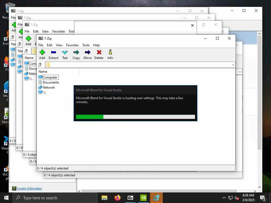271x203 pixels.
Task: Click the up-folder icon beside the address bar
Action: pyautogui.click(x=40, y=65)
